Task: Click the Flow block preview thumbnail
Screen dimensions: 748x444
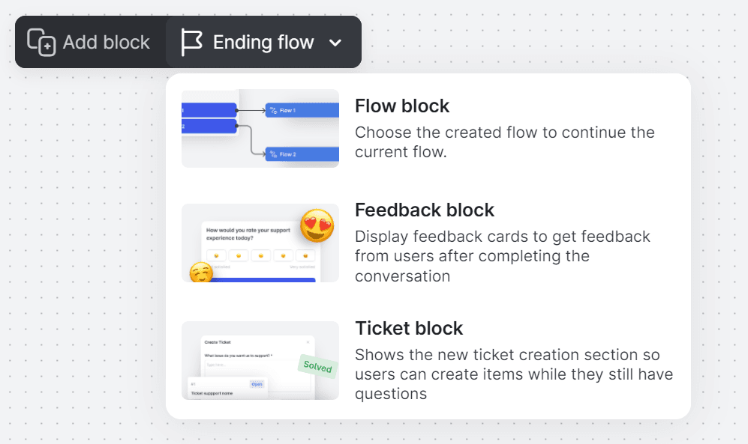Action: pyautogui.click(x=260, y=129)
